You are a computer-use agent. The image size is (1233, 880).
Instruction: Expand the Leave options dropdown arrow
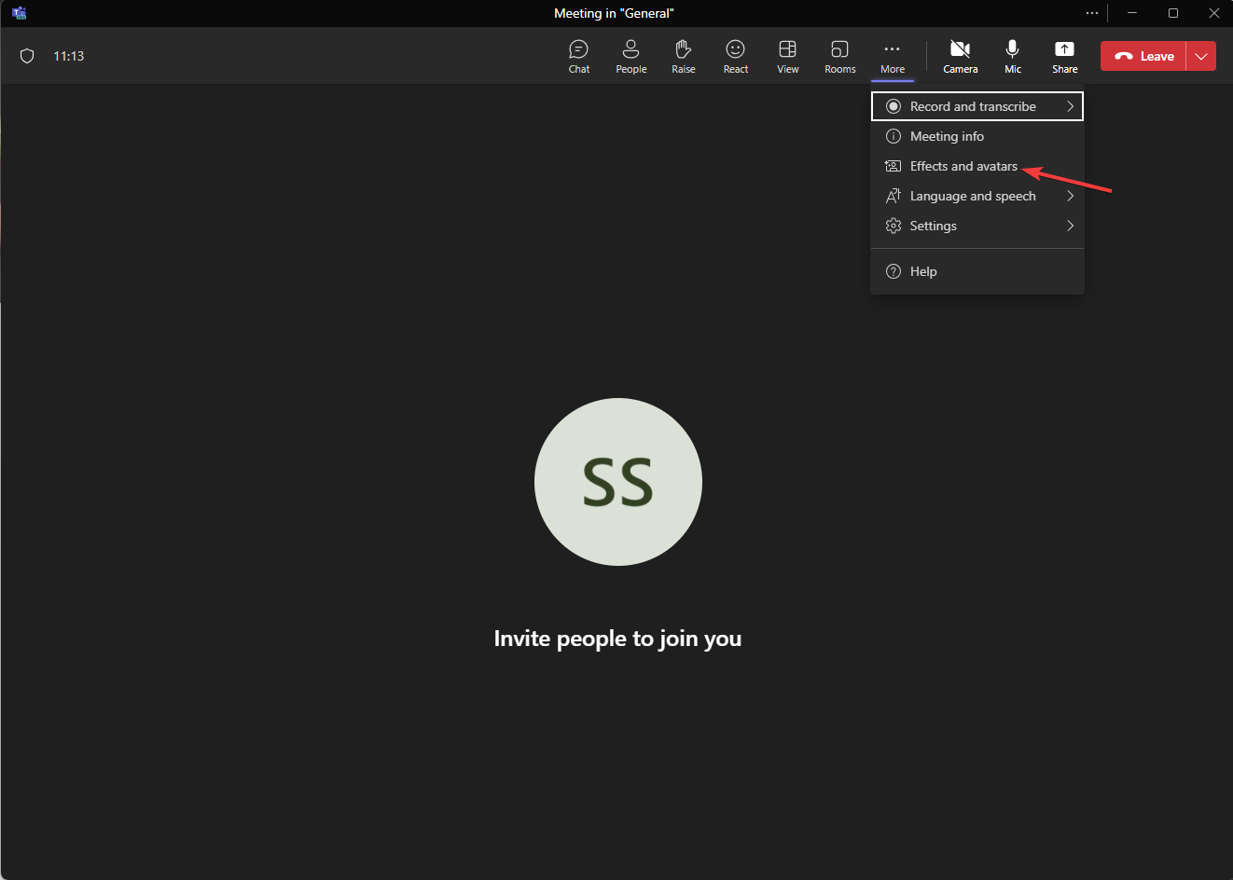coord(1201,56)
